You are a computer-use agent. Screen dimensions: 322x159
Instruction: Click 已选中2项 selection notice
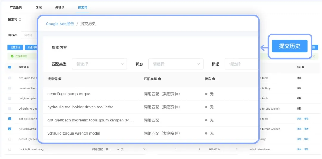(21, 56)
